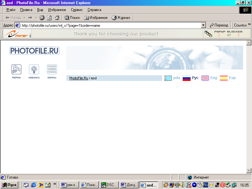Expand the back history dropdown arrow

pyautogui.click(x=25, y=18)
